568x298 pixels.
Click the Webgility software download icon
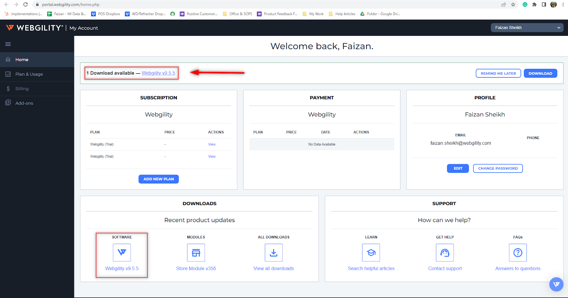(x=122, y=253)
